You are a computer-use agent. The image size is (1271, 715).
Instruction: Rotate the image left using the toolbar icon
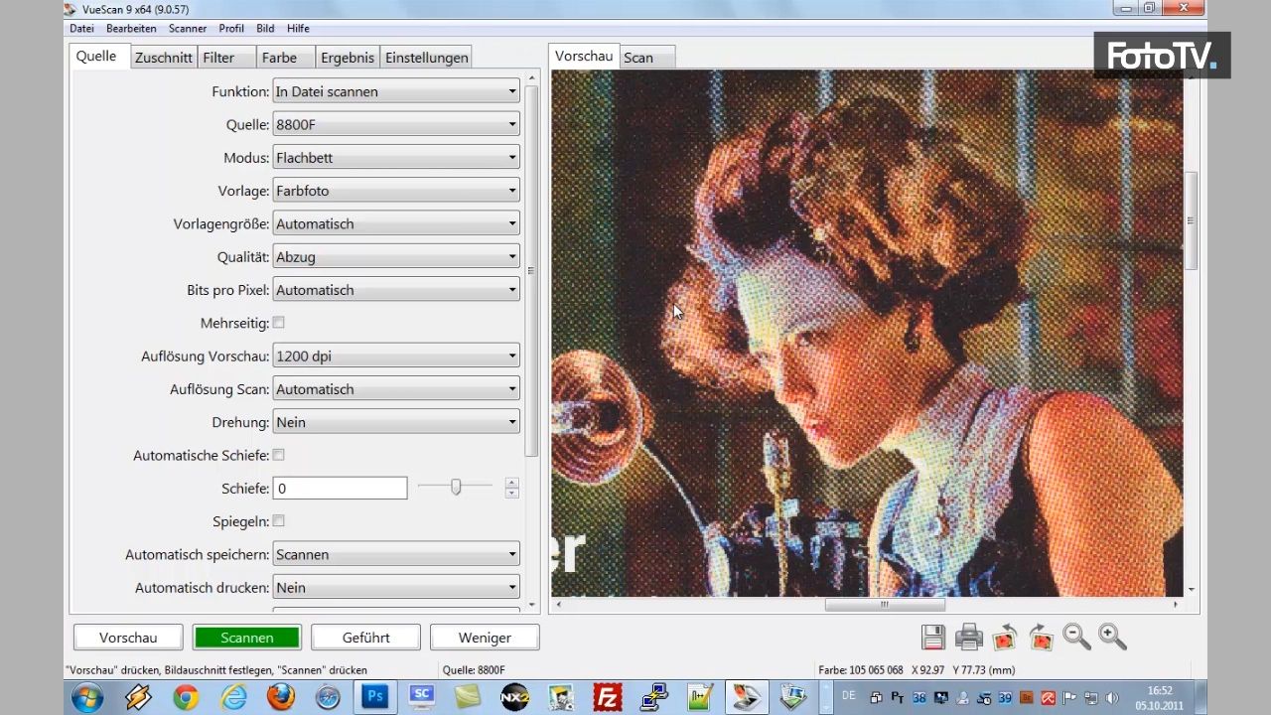point(1004,637)
